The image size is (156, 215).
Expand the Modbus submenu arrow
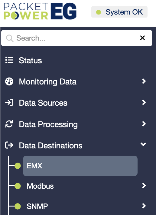(x=144, y=186)
